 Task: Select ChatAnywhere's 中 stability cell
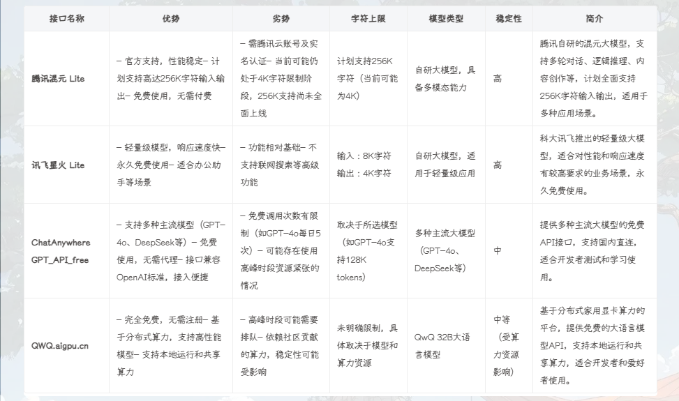[x=497, y=250]
